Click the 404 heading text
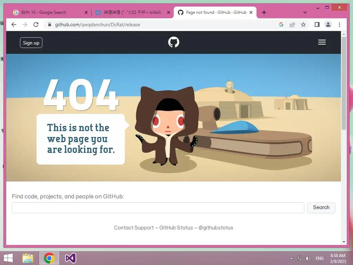This screenshot has height=265, width=353. pyautogui.click(x=81, y=95)
